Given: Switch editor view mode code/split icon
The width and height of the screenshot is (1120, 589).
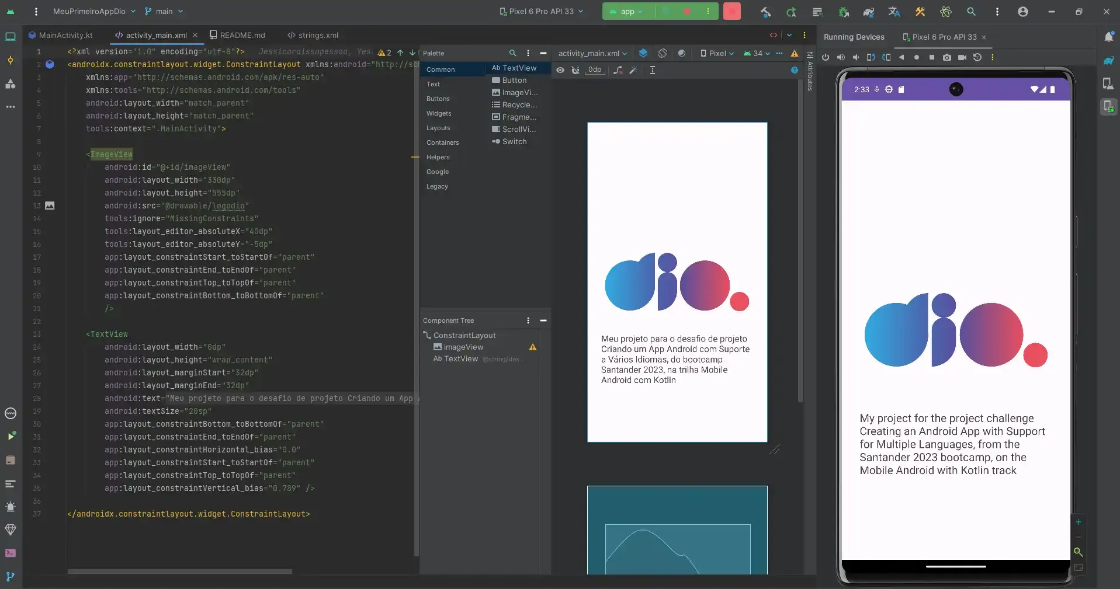Looking at the screenshot, I should coord(773,35).
